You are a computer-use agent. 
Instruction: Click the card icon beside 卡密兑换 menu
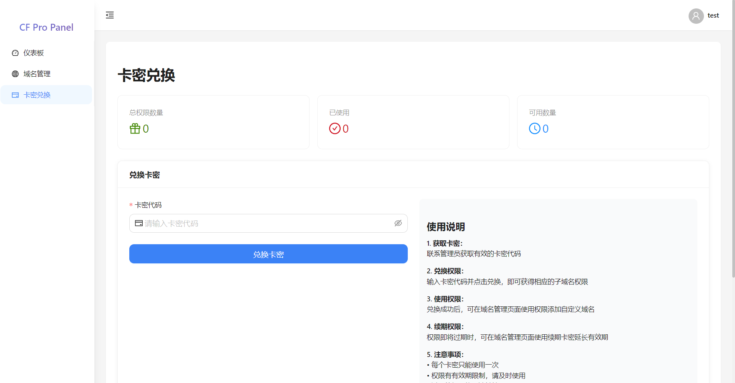(x=15, y=95)
